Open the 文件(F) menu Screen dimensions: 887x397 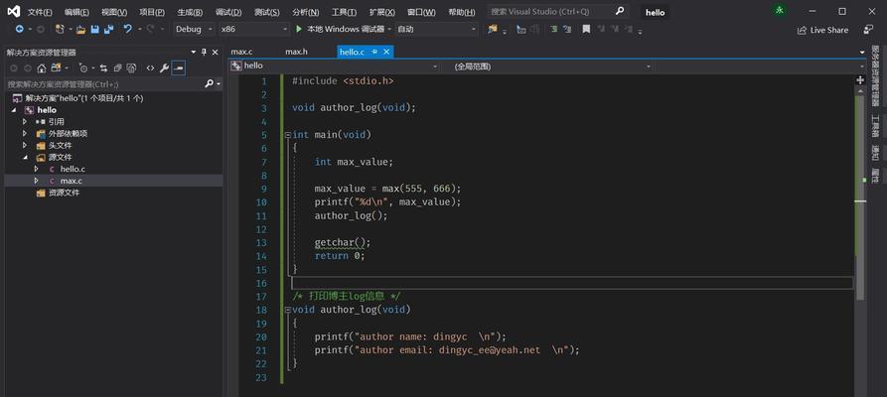tap(40, 12)
